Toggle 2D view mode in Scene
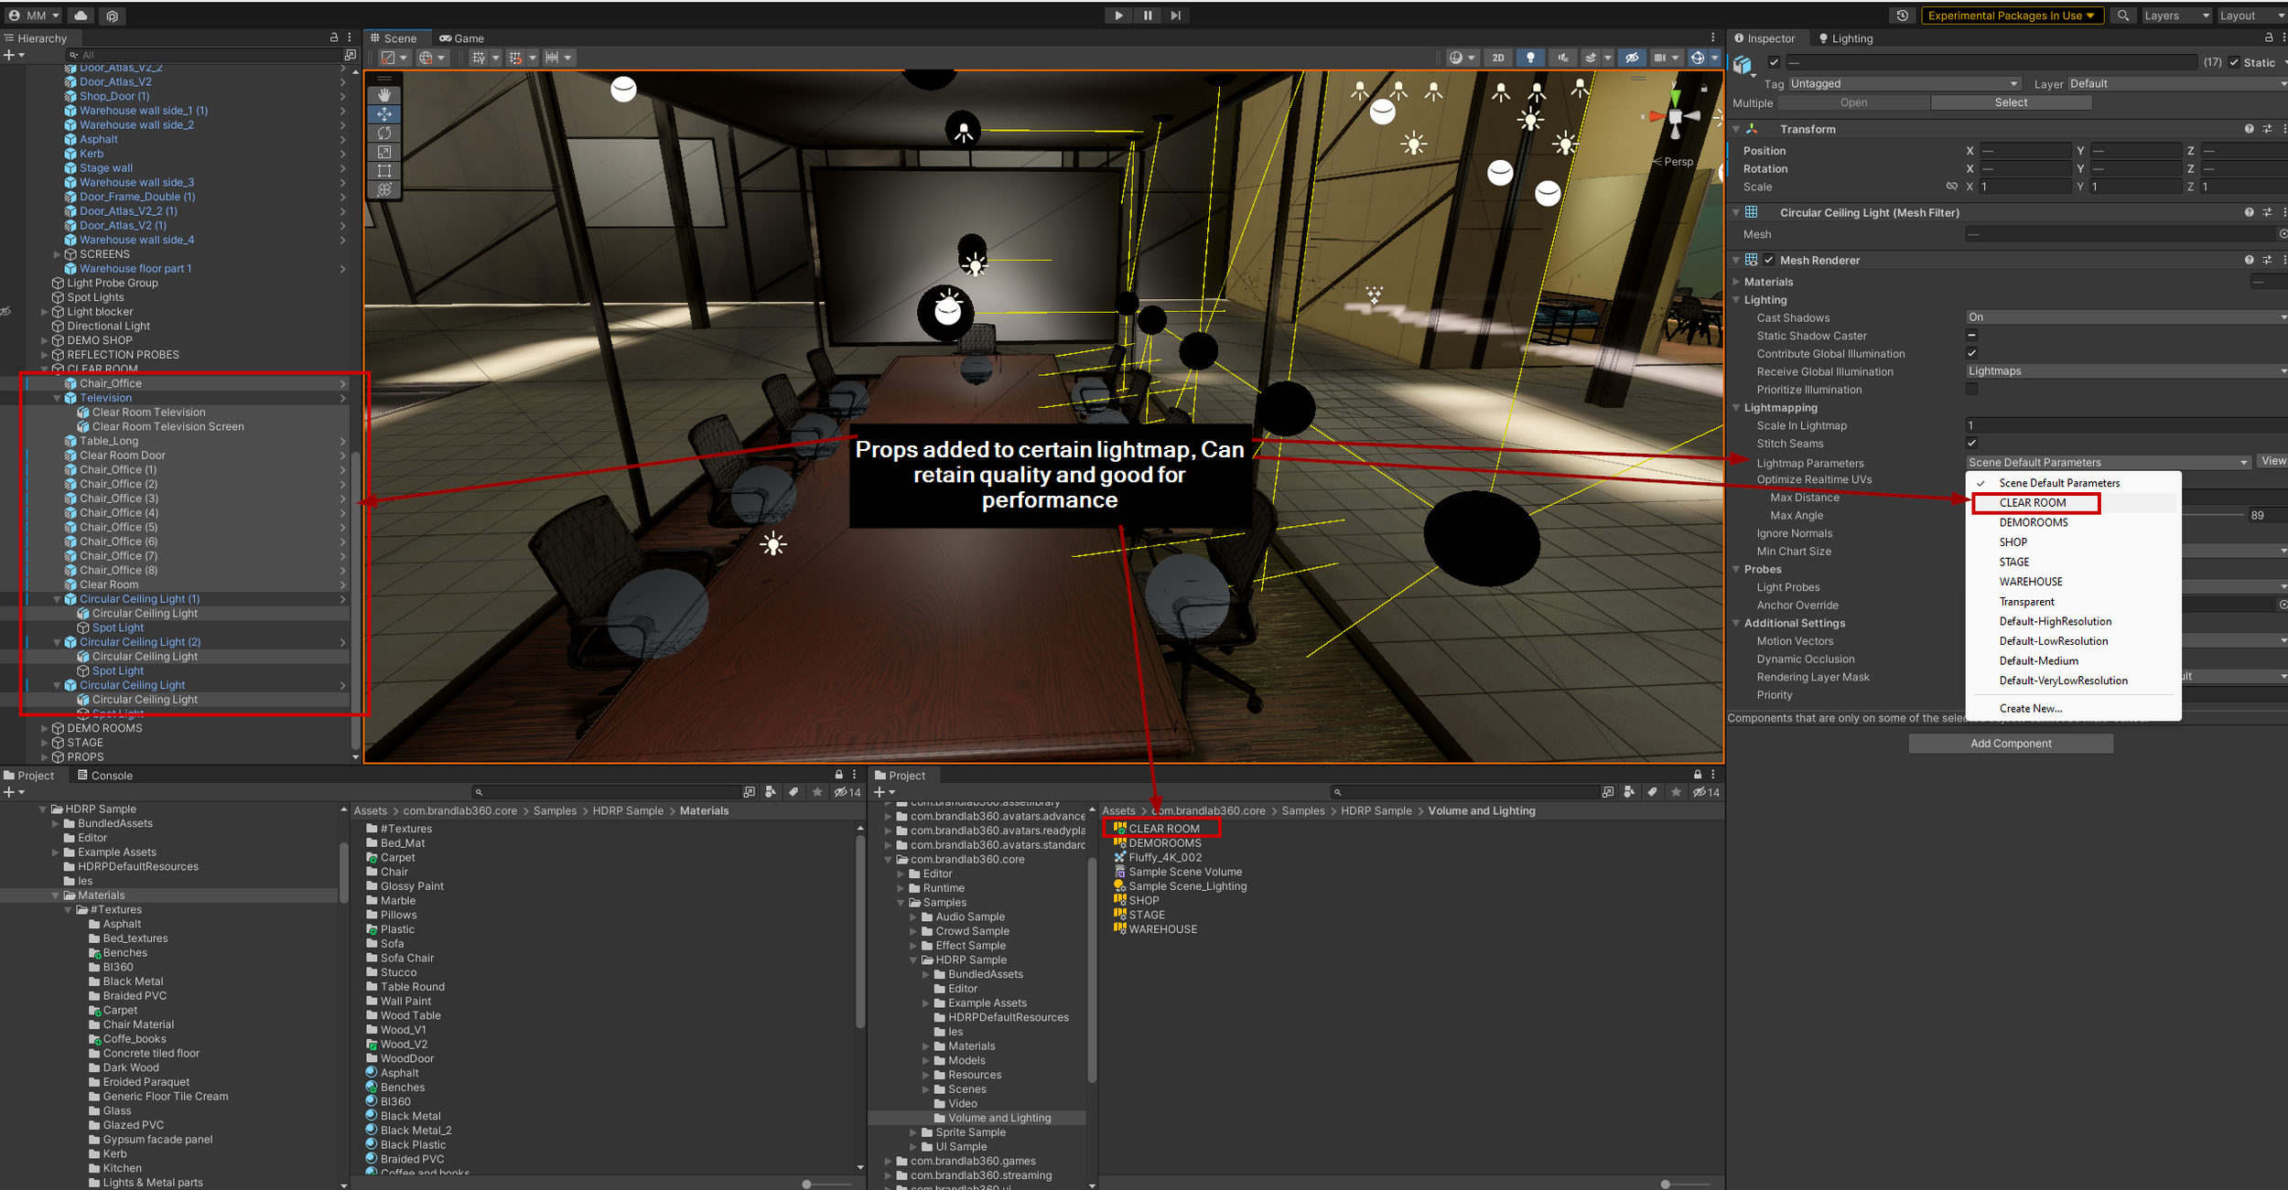The width and height of the screenshot is (2288, 1190). (1498, 58)
